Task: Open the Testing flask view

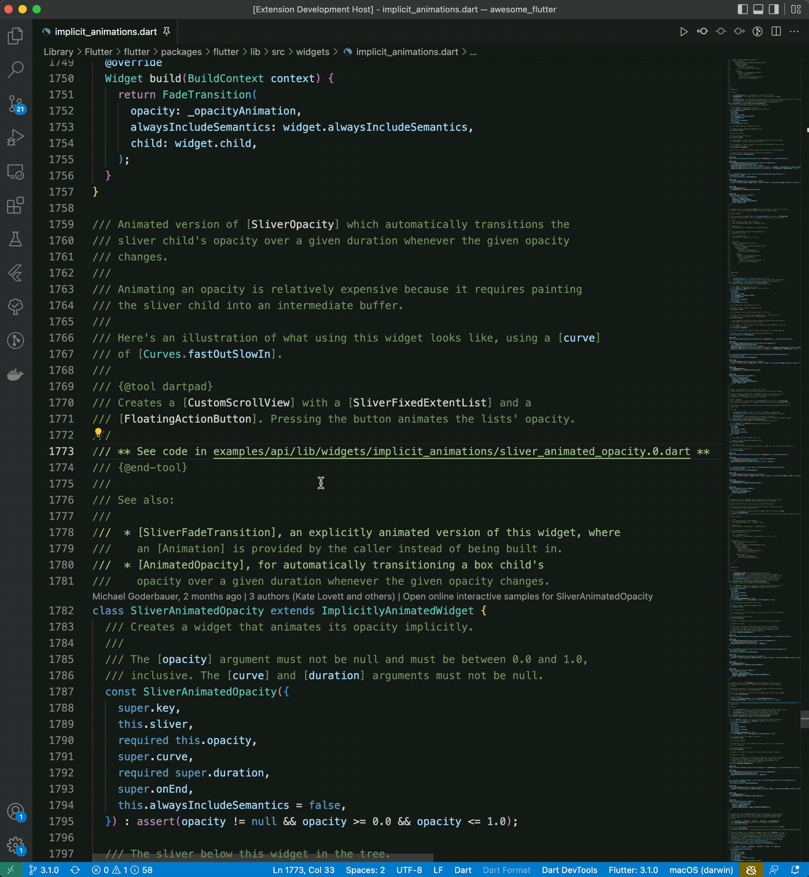Action: (15, 239)
